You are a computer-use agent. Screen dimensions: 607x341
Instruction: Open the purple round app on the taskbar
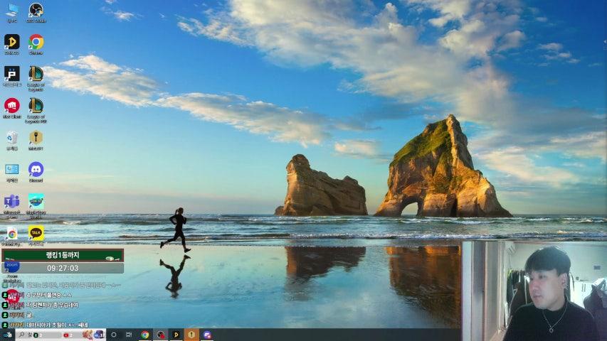tap(207, 335)
